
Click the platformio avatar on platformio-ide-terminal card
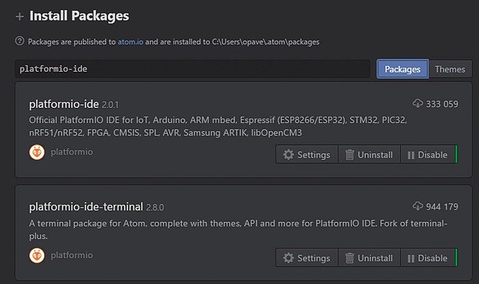point(37,255)
